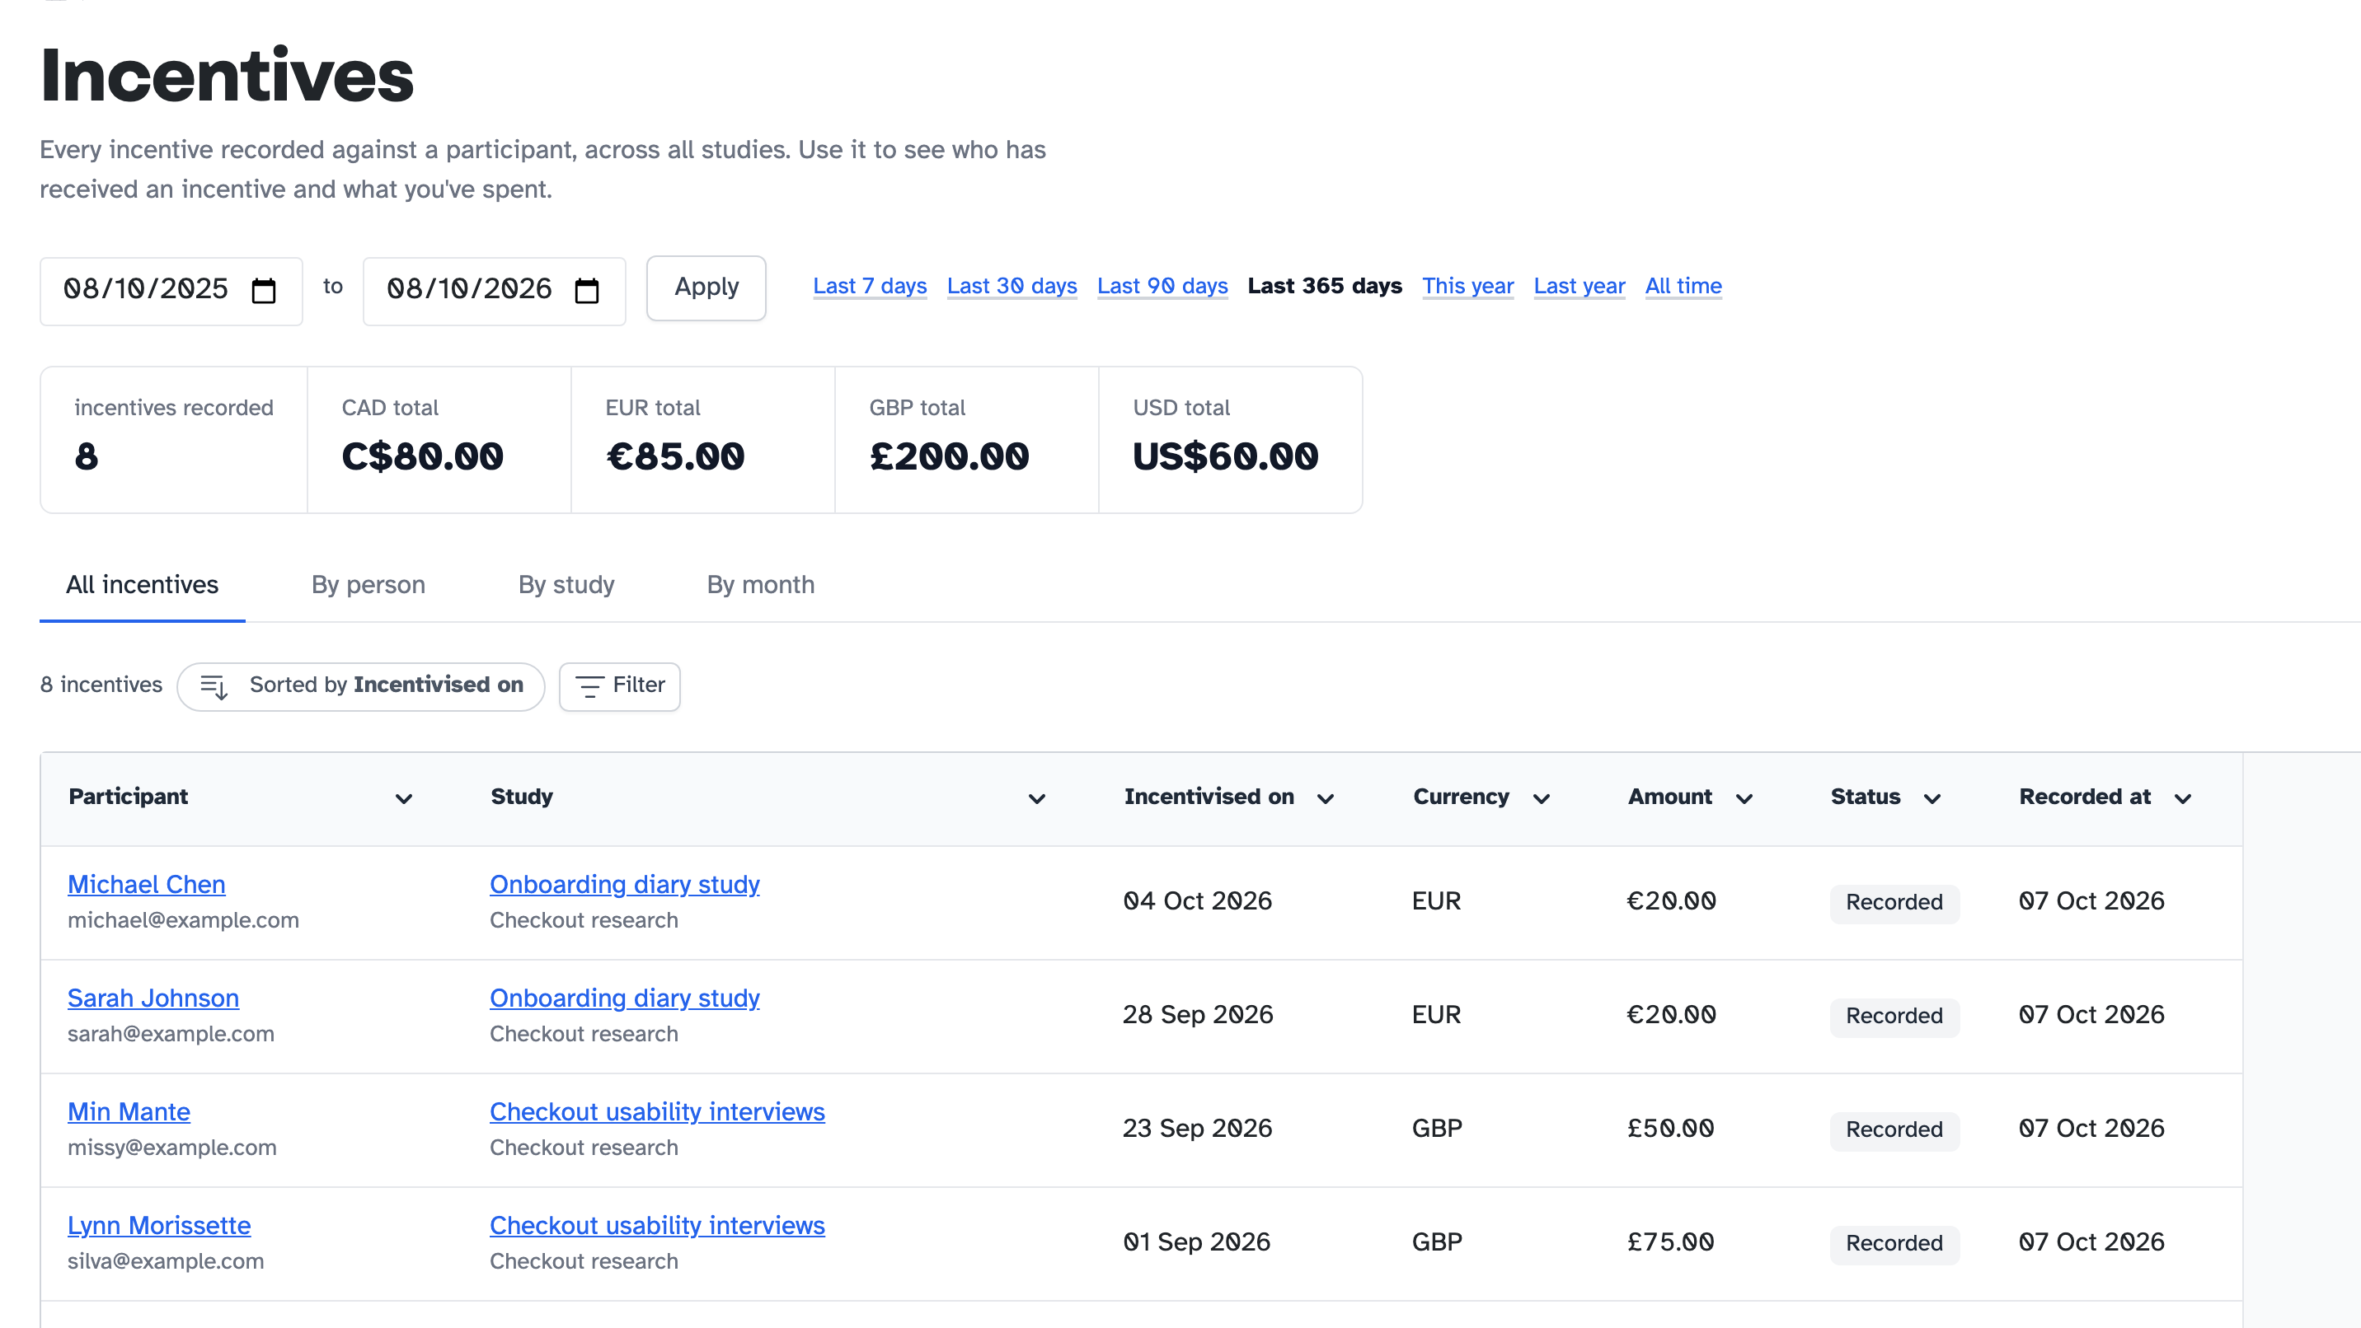This screenshot has width=2361, height=1328.
Task: Open the Filter button
Action: pos(620,686)
